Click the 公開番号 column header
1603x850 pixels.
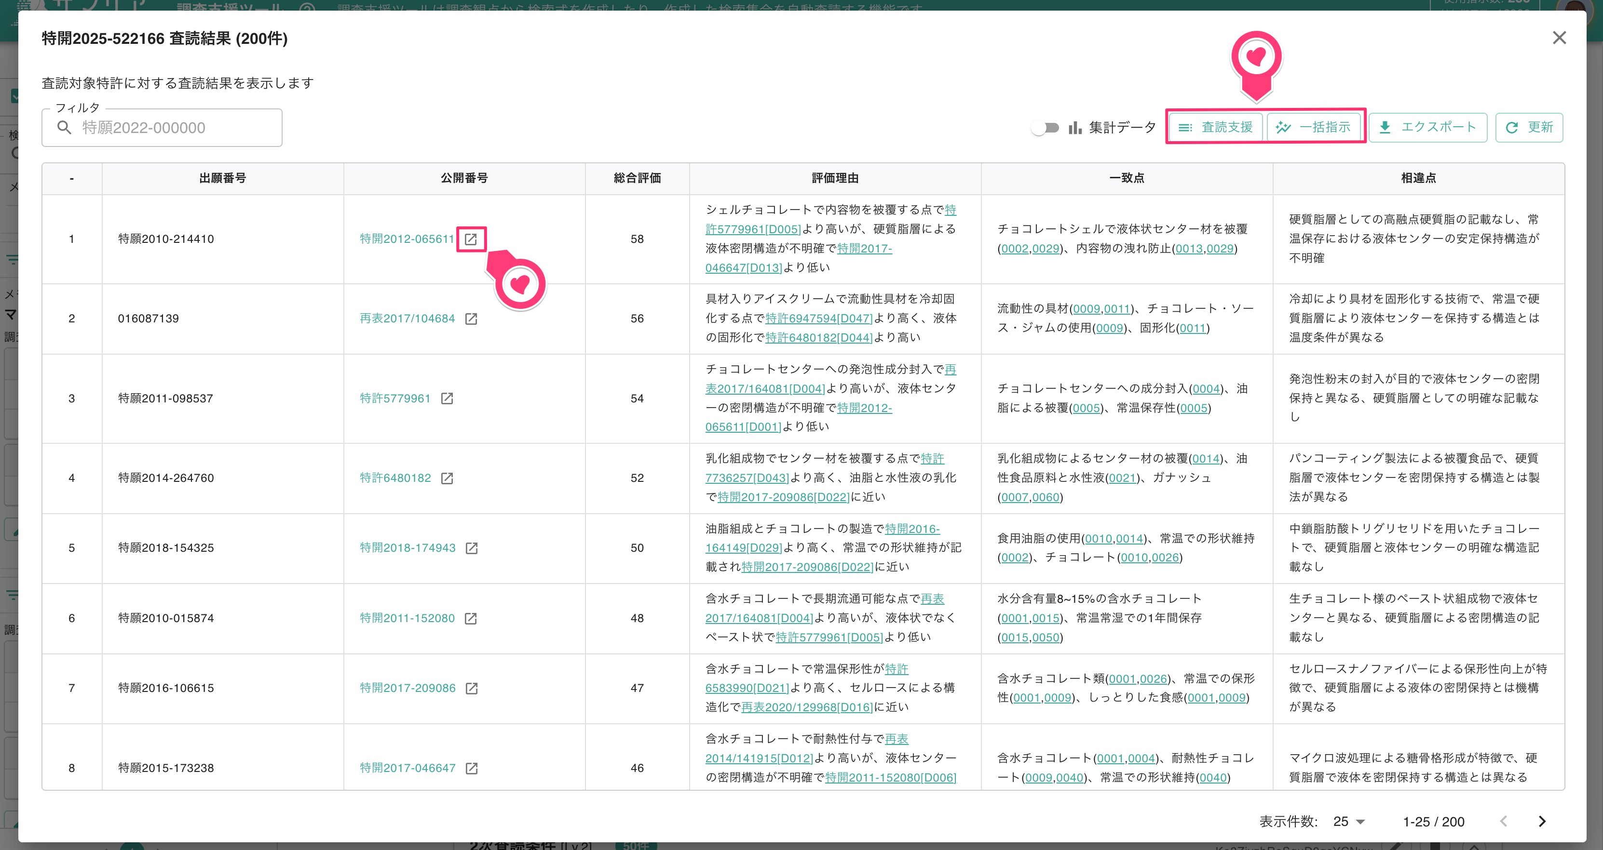point(464,178)
